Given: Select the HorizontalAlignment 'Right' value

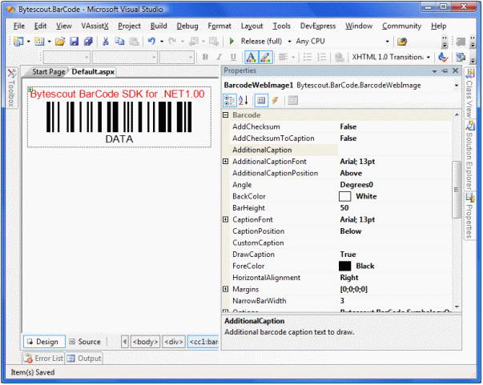Looking at the screenshot, I should click(349, 278).
